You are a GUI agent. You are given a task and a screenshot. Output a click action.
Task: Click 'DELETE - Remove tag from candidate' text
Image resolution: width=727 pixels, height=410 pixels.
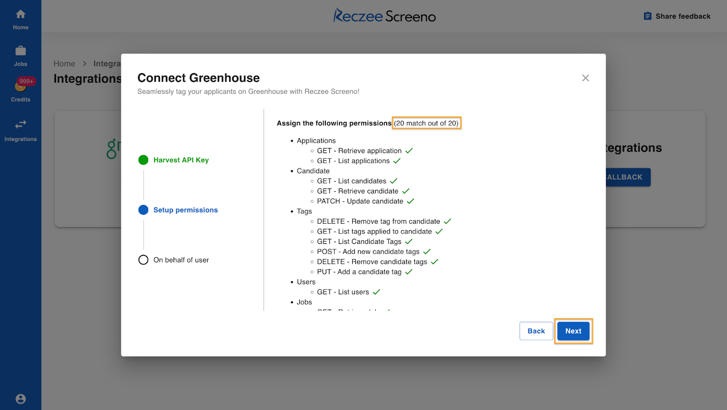(378, 221)
